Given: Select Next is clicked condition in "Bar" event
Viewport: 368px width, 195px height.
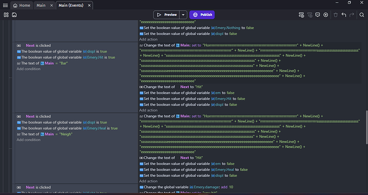Looking at the screenshot, I should (x=34, y=46).
